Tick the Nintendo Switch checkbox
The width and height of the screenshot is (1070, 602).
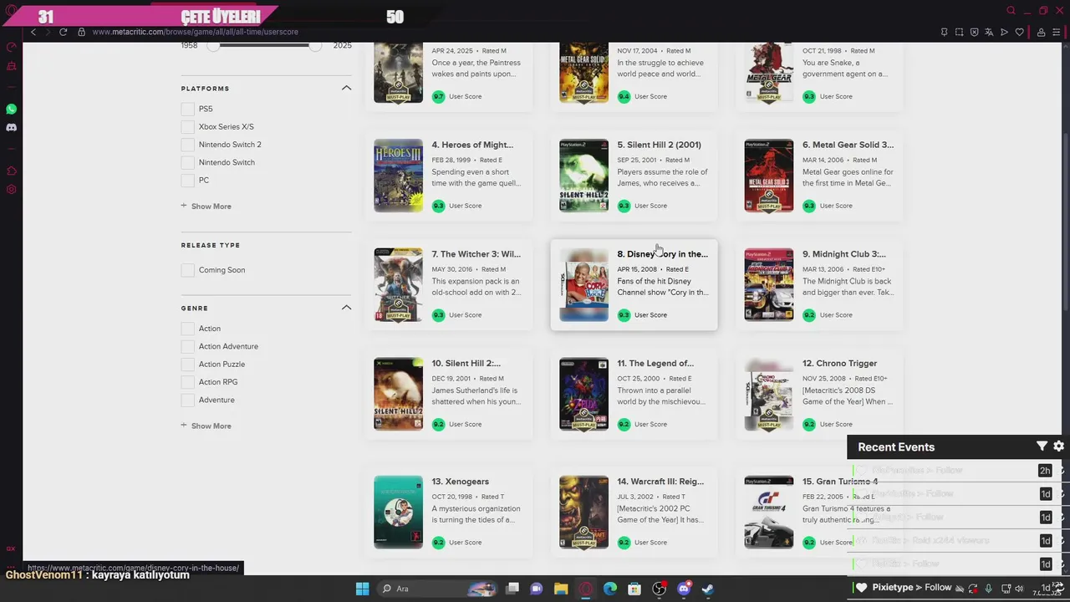[x=188, y=162]
